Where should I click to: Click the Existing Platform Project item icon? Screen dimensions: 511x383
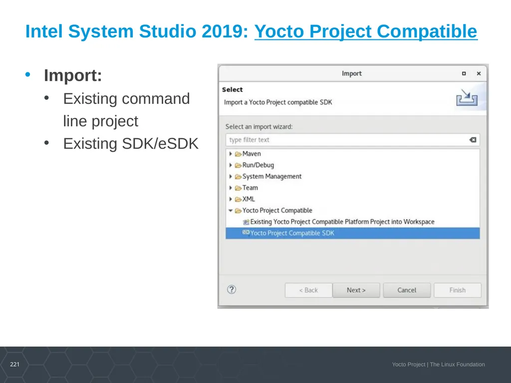tap(246, 222)
